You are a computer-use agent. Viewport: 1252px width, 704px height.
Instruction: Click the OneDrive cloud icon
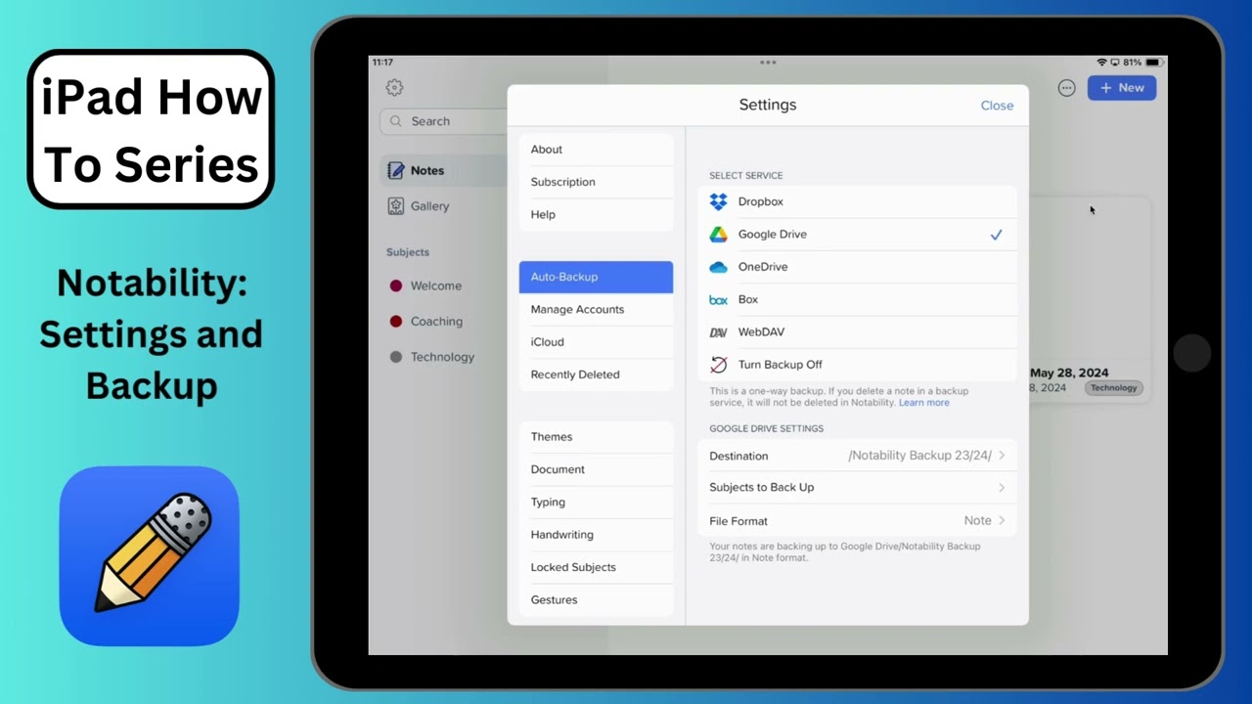pos(719,267)
